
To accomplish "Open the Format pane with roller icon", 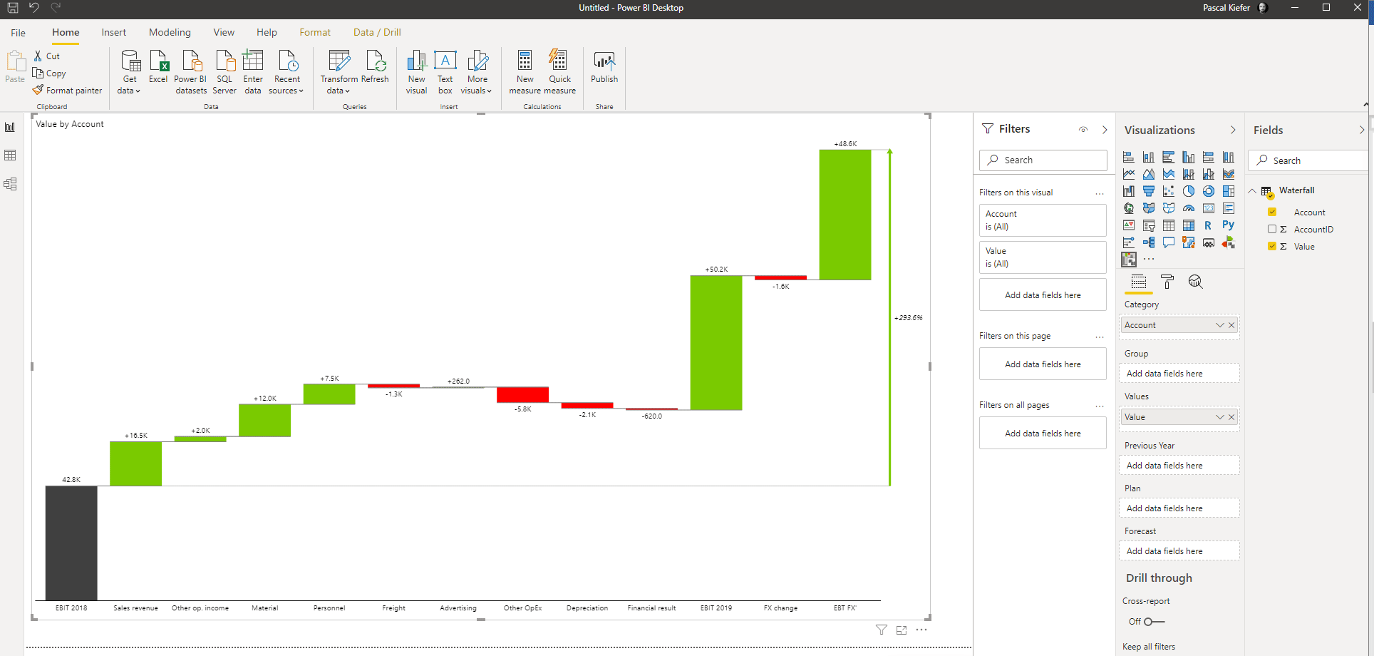I will click(1167, 282).
